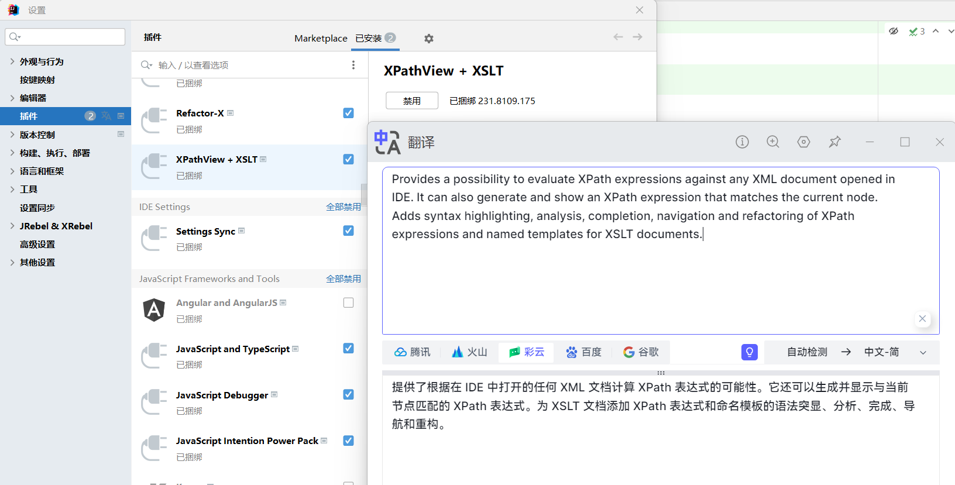Open translation window settings hexagon icon
The width and height of the screenshot is (955, 485).
pyautogui.click(x=803, y=142)
